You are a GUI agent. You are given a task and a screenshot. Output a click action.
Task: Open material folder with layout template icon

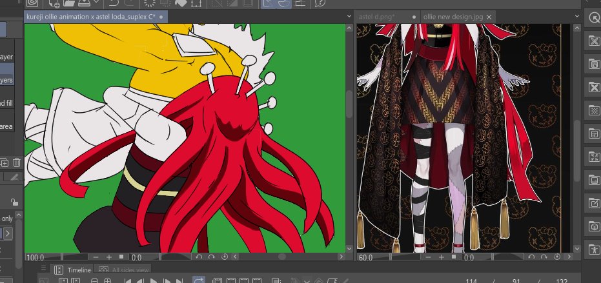[594, 134]
